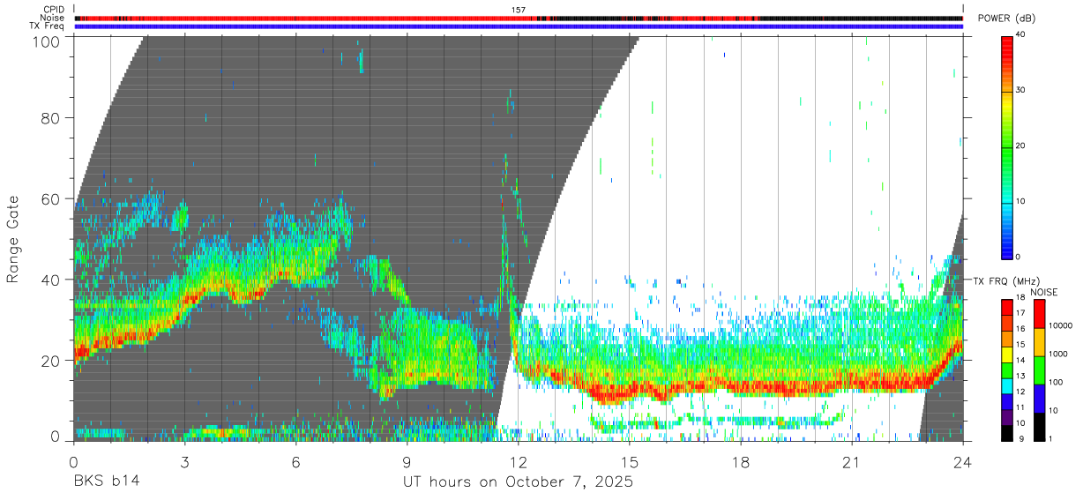Click the 12 tick on UT hours axis
1083x500 pixels.
point(519,460)
